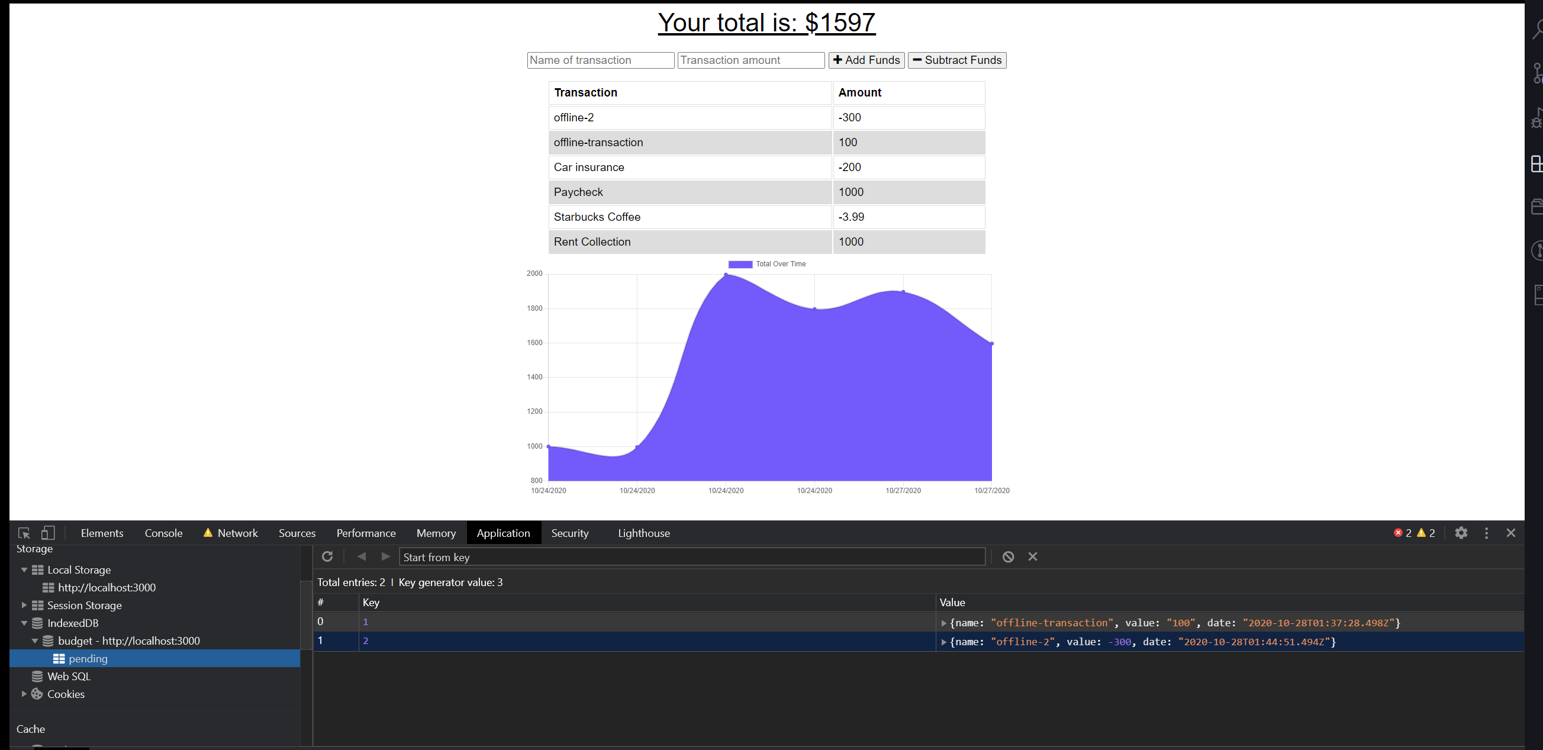Image resolution: width=1543 pixels, height=750 pixels.
Task: Open DevTools three-dot customize menu
Action: click(x=1486, y=533)
